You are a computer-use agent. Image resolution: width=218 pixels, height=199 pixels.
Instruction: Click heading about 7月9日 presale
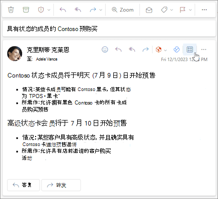pos(82,75)
